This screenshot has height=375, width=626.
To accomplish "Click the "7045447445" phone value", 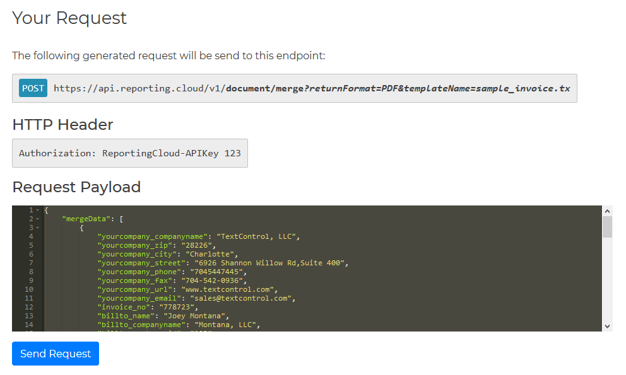I will point(216,272).
